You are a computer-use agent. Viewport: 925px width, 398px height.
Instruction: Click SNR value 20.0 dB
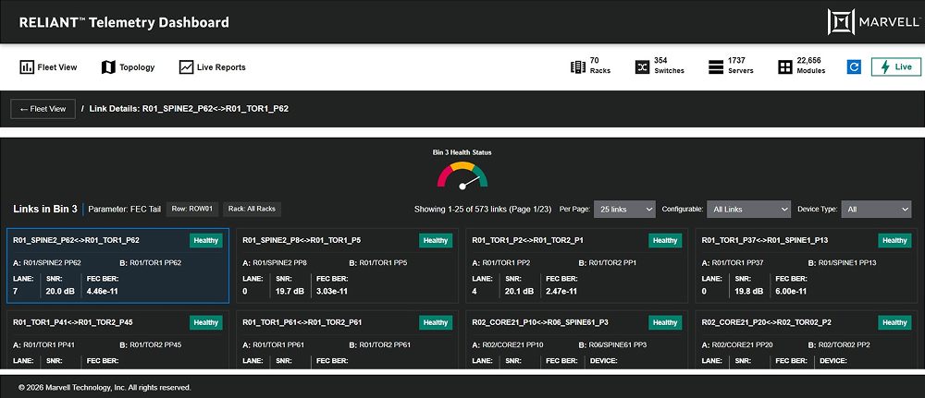[61, 291]
